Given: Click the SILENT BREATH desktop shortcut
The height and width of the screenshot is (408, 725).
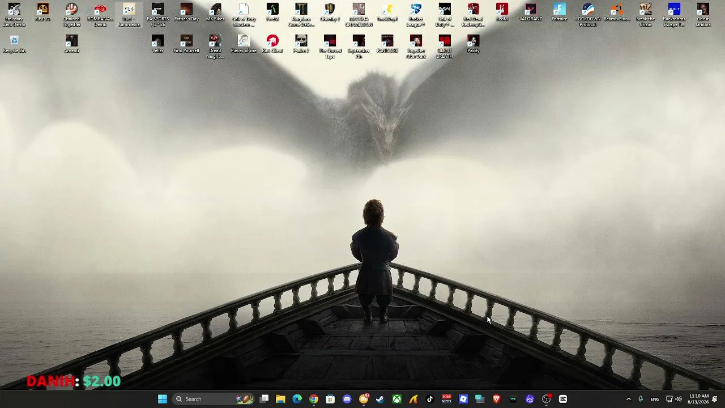Looking at the screenshot, I should (x=445, y=47).
